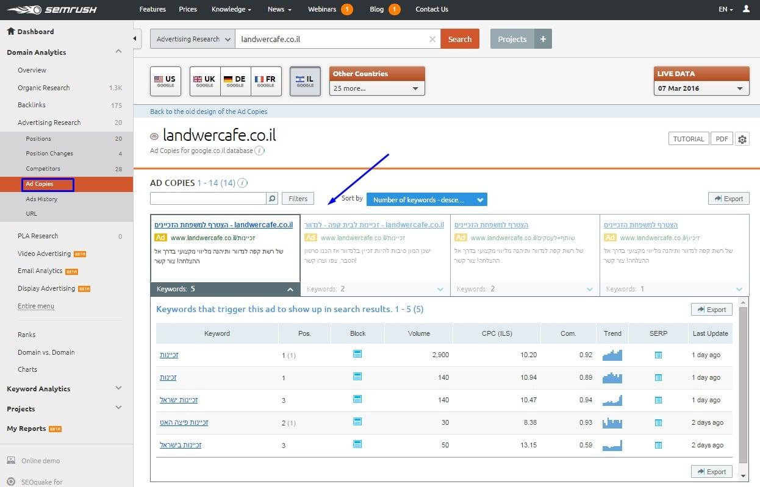Viewport: 760px width, 487px height.
Task: Click the keywords table vertical scrollbar
Action: pyautogui.click(x=743, y=384)
